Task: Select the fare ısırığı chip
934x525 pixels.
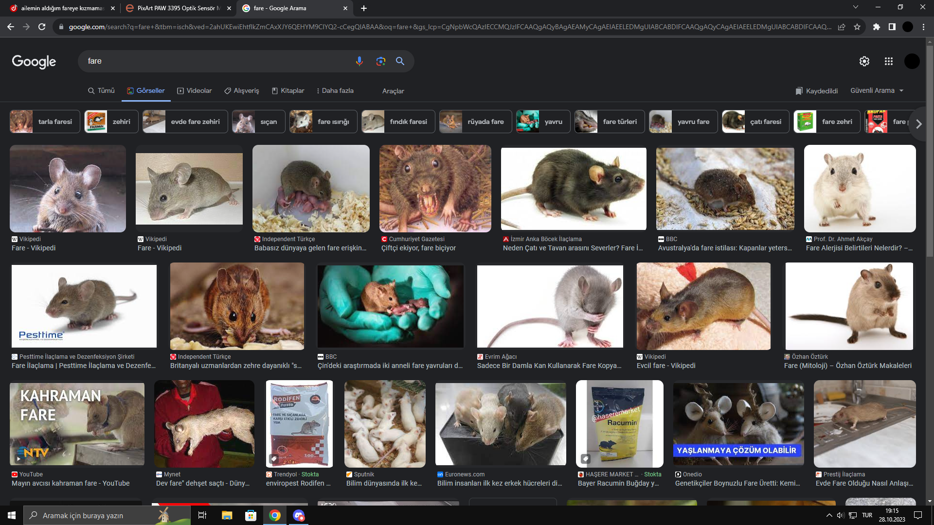Action: coord(323,122)
